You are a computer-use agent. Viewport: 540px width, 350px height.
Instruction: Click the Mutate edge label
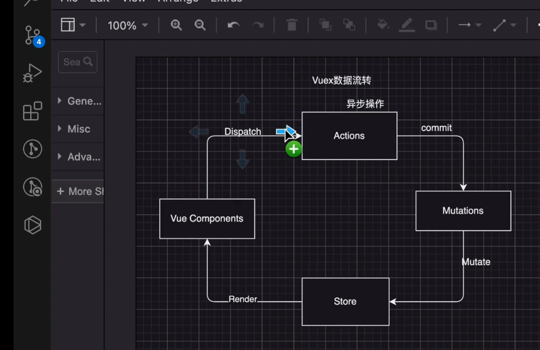(x=476, y=262)
